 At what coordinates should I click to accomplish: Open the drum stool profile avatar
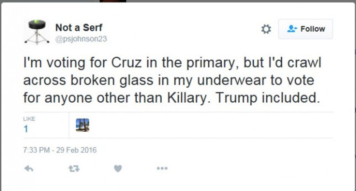37,32
